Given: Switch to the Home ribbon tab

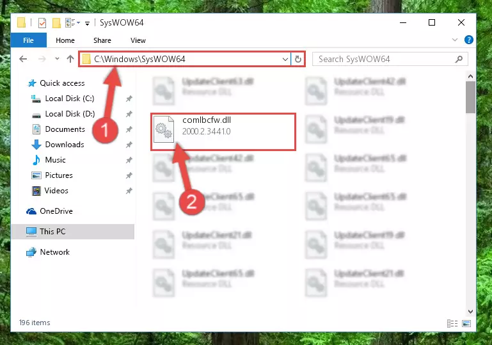Looking at the screenshot, I should (65, 40).
